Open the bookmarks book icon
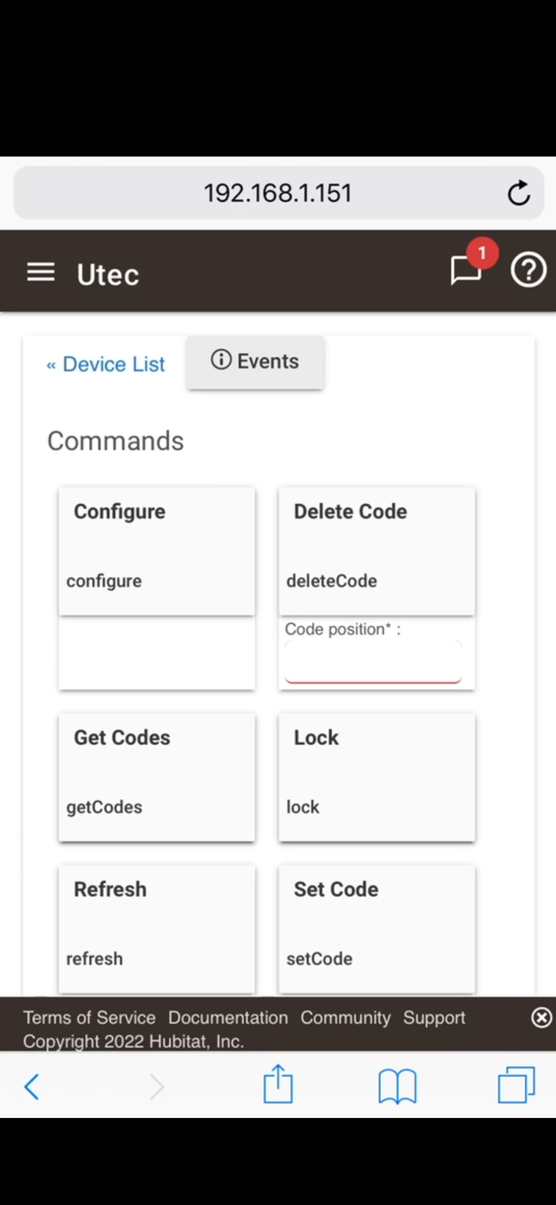The width and height of the screenshot is (556, 1205). point(397,1086)
